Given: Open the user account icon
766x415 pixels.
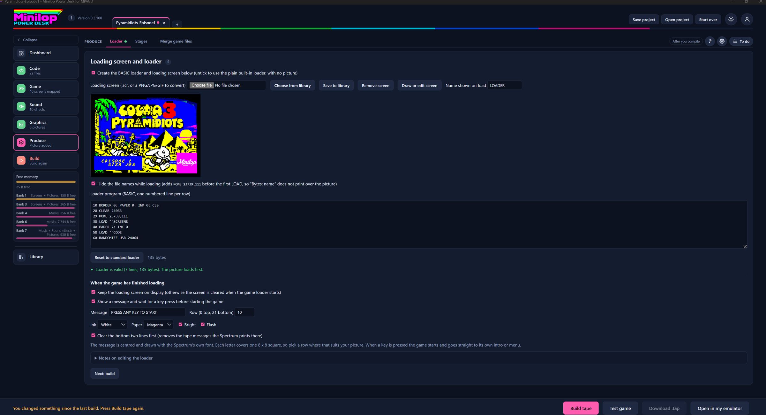Looking at the screenshot, I should [x=747, y=19].
